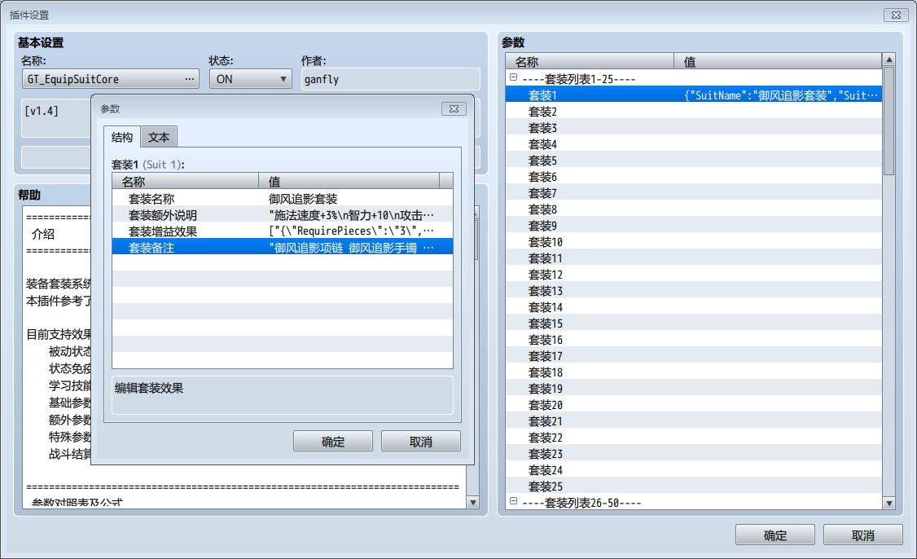
Task: Select 套装20 in the parameter list
Action: click(x=694, y=405)
